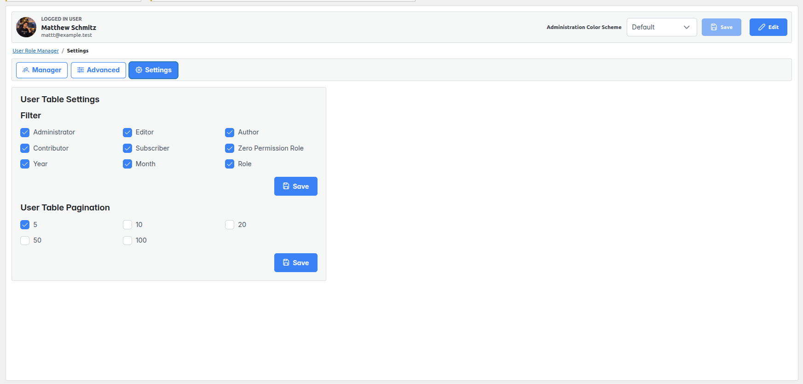Click the 'LOGGED IN USER' label
This screenshot has height=384, width=803.
pos(62,19)
